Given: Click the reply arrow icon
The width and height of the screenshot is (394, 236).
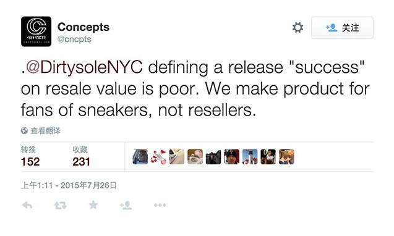Looking at the screenshot, I should point(27,205).
